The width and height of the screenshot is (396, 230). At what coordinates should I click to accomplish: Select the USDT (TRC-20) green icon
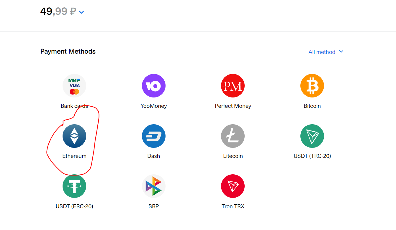click(x=312, y=136)
